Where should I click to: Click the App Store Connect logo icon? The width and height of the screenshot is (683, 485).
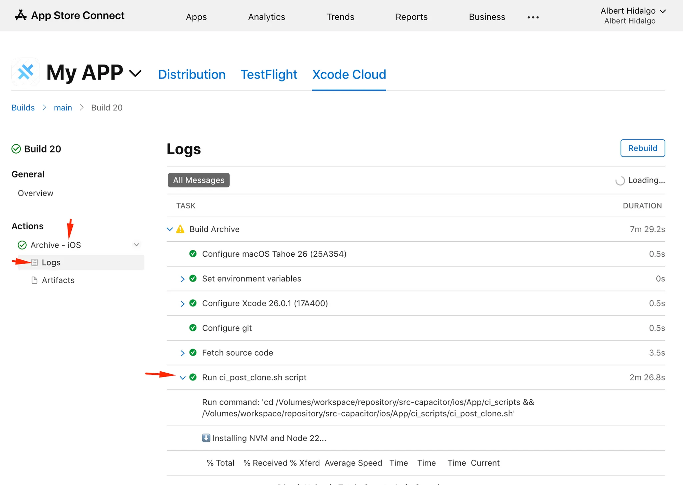[x=20, y=15]
